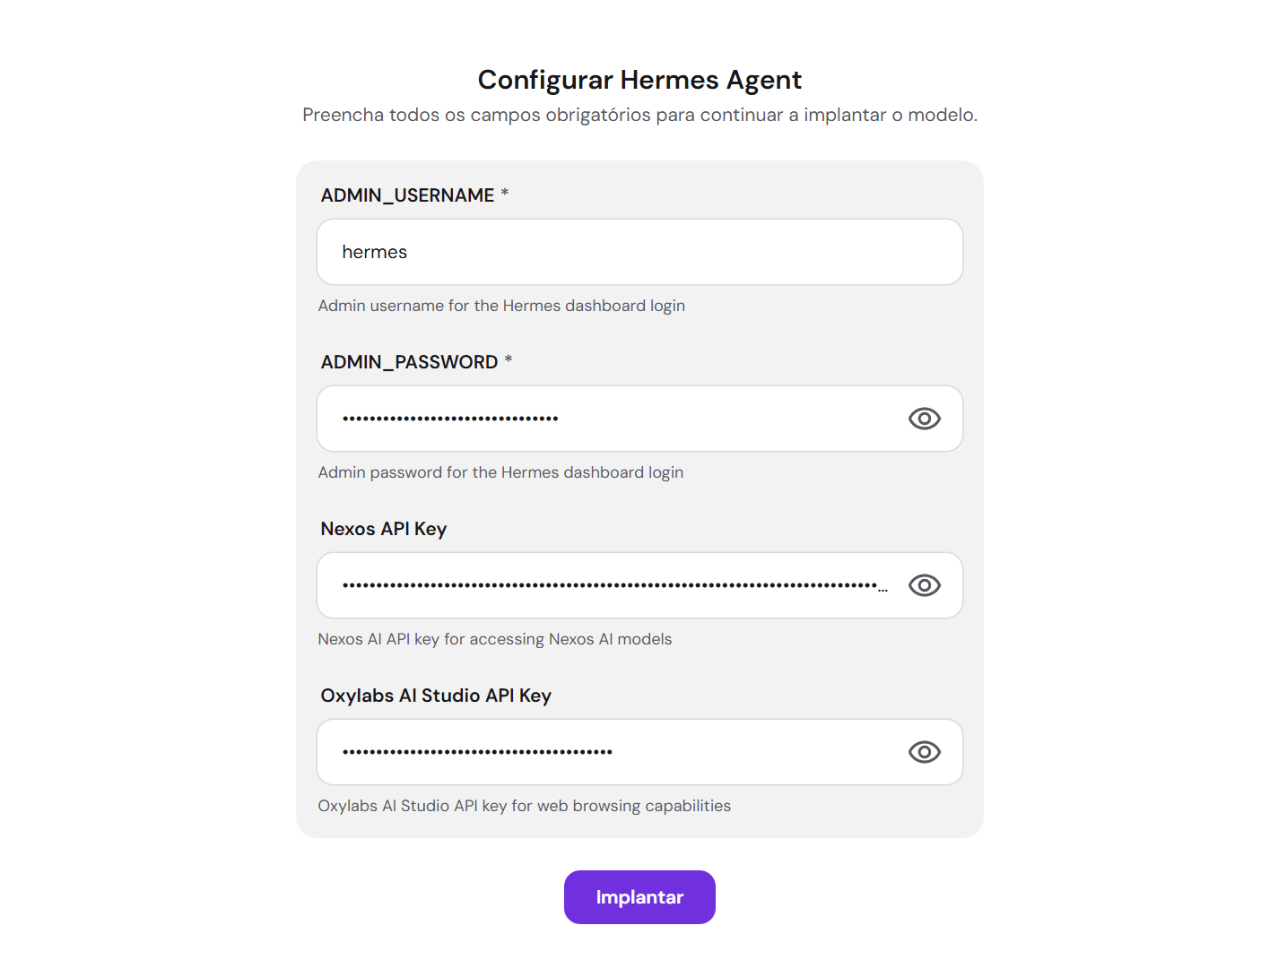Viewport: 1278px width, 977px height.
Task: Show the ADMIN_PASSWORD value with eye icon
Action: tap(924, 419)
